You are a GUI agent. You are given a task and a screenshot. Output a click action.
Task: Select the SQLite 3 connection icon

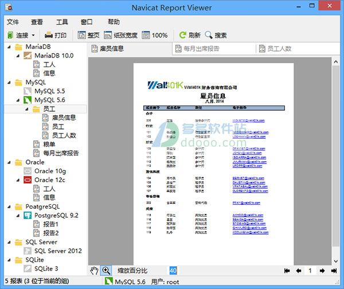(x=28, y=268)
